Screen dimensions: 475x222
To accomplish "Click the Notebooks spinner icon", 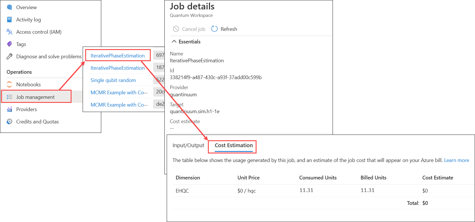I will tap(9, 84).
